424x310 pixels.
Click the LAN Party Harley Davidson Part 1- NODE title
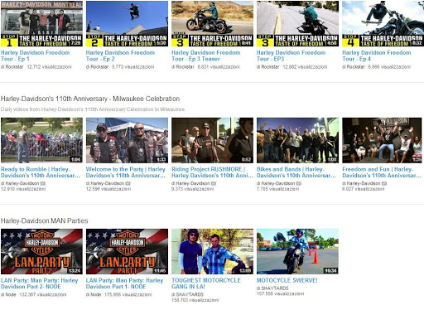pos(124,283)
